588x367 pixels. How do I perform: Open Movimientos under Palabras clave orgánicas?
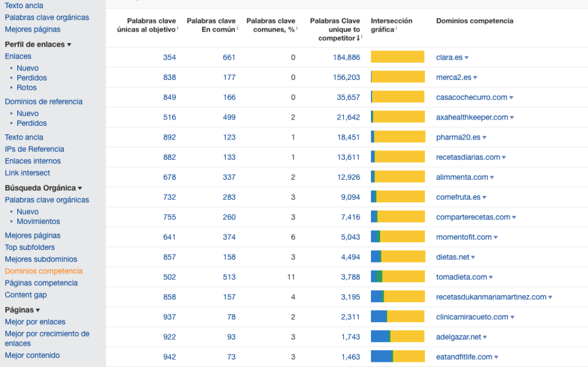38,221
